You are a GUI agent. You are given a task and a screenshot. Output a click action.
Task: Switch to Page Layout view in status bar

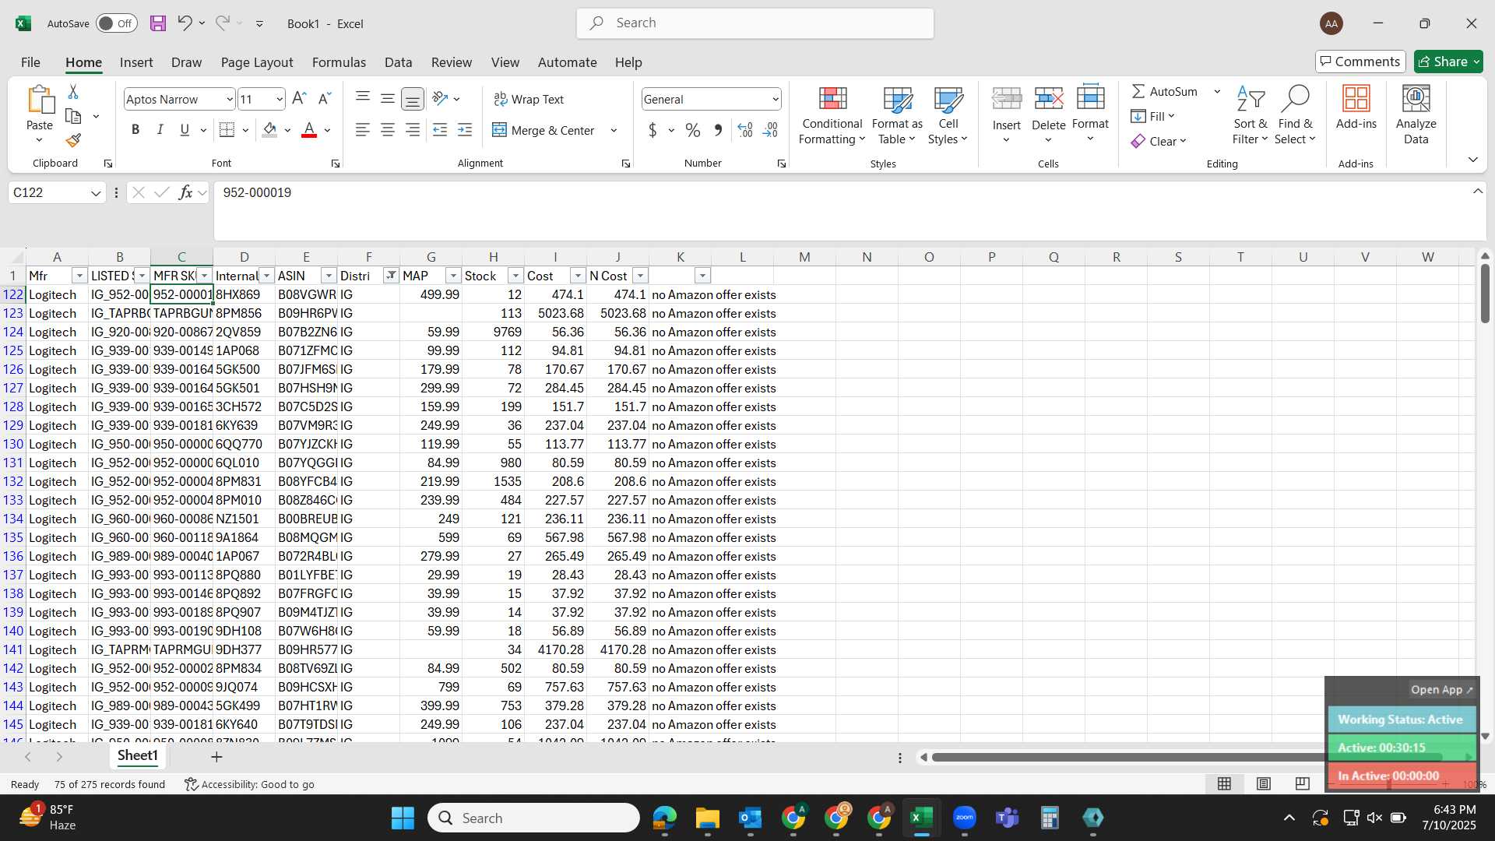pyautogui.click(x=1263, y=783)
